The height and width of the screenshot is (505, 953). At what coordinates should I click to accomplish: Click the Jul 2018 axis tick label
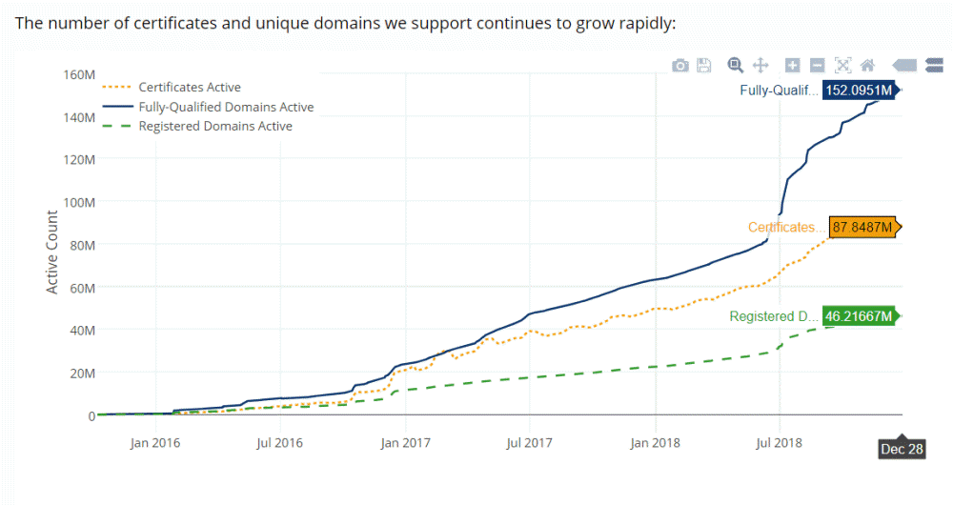pos(779,442)
